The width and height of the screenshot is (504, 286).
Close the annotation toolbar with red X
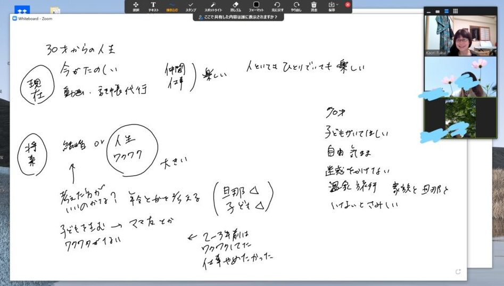click(x=348, y=5)
